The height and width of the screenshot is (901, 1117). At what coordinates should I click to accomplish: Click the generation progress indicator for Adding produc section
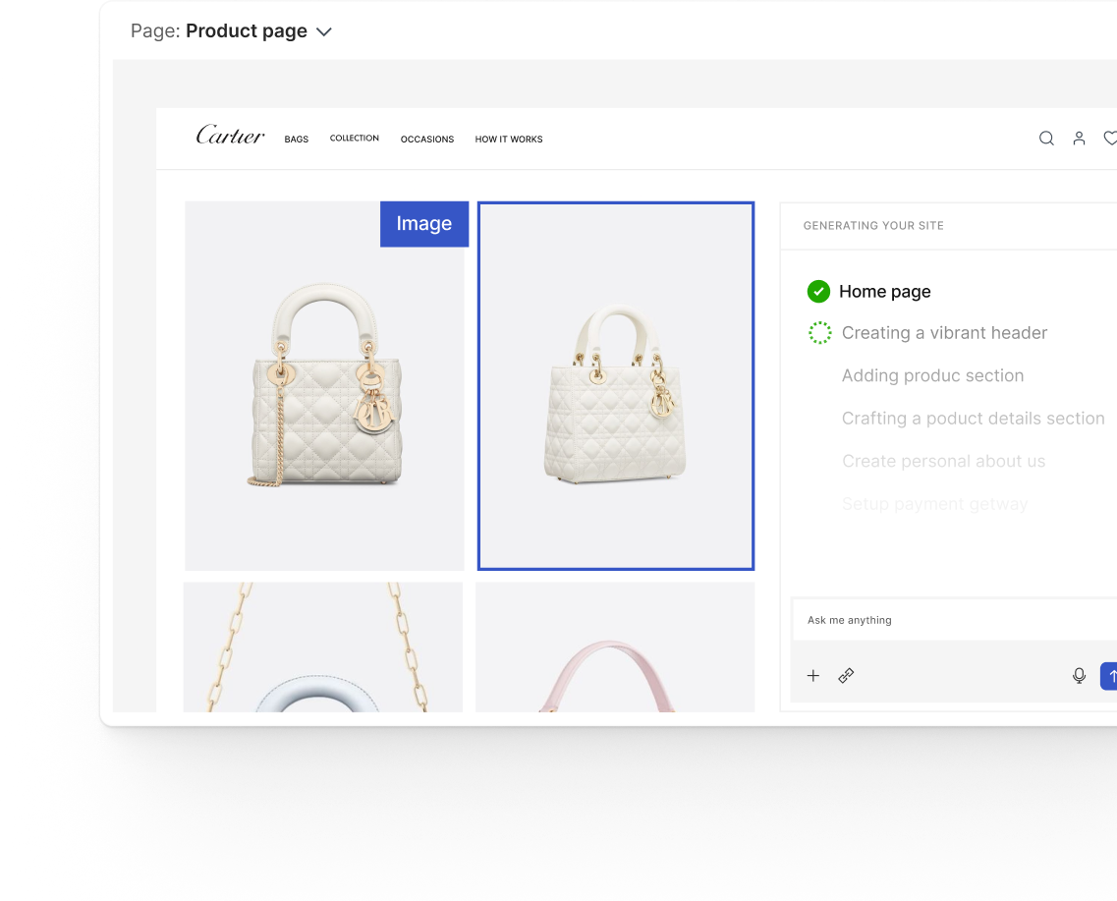click(820, 375)
